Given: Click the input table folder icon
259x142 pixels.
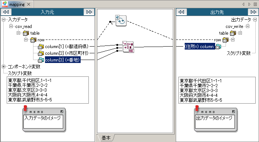Looking at the screenshot, I should pyautogui.click(x=26, y=33).
